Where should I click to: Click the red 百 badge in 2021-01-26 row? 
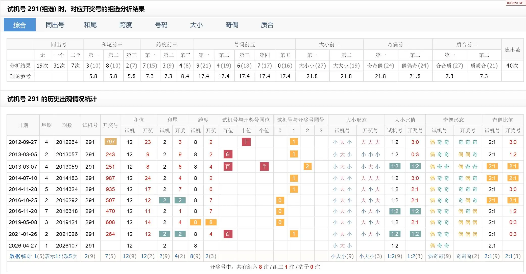pyautogui.click(x=228, y=234)
